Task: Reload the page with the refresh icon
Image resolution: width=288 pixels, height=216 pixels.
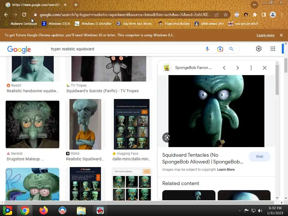Action: click(x=24, y=15)
